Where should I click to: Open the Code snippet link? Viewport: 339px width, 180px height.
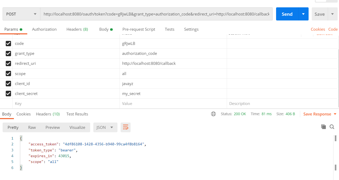(333, 29)
